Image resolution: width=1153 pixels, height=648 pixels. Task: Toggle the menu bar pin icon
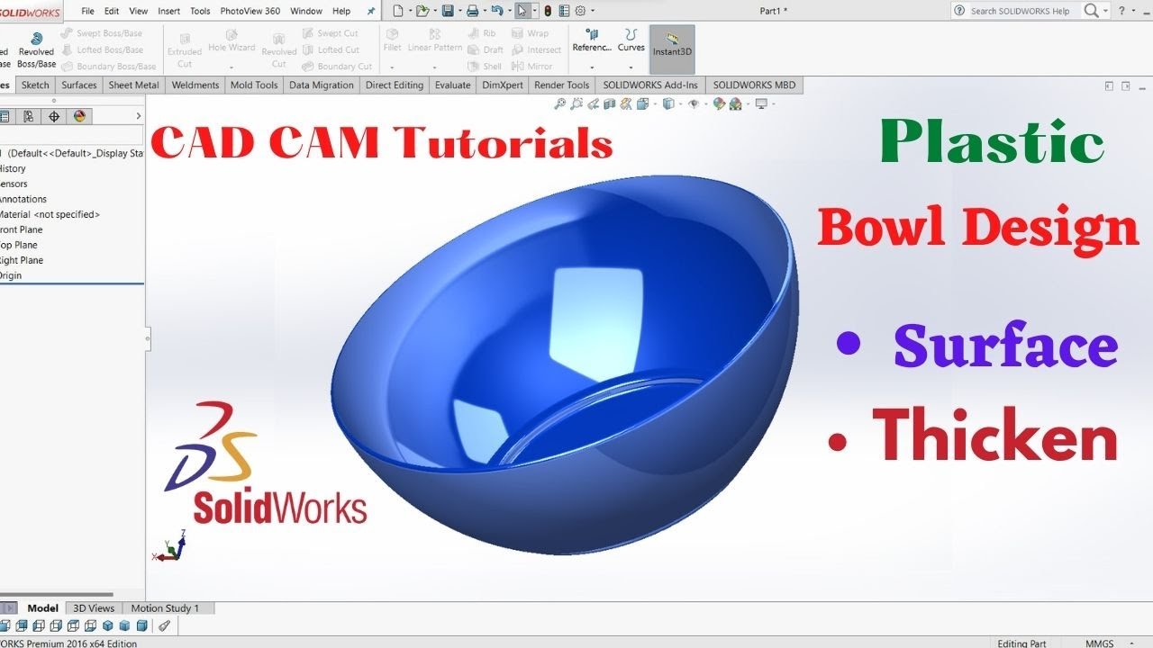click(x=370, y=11)
